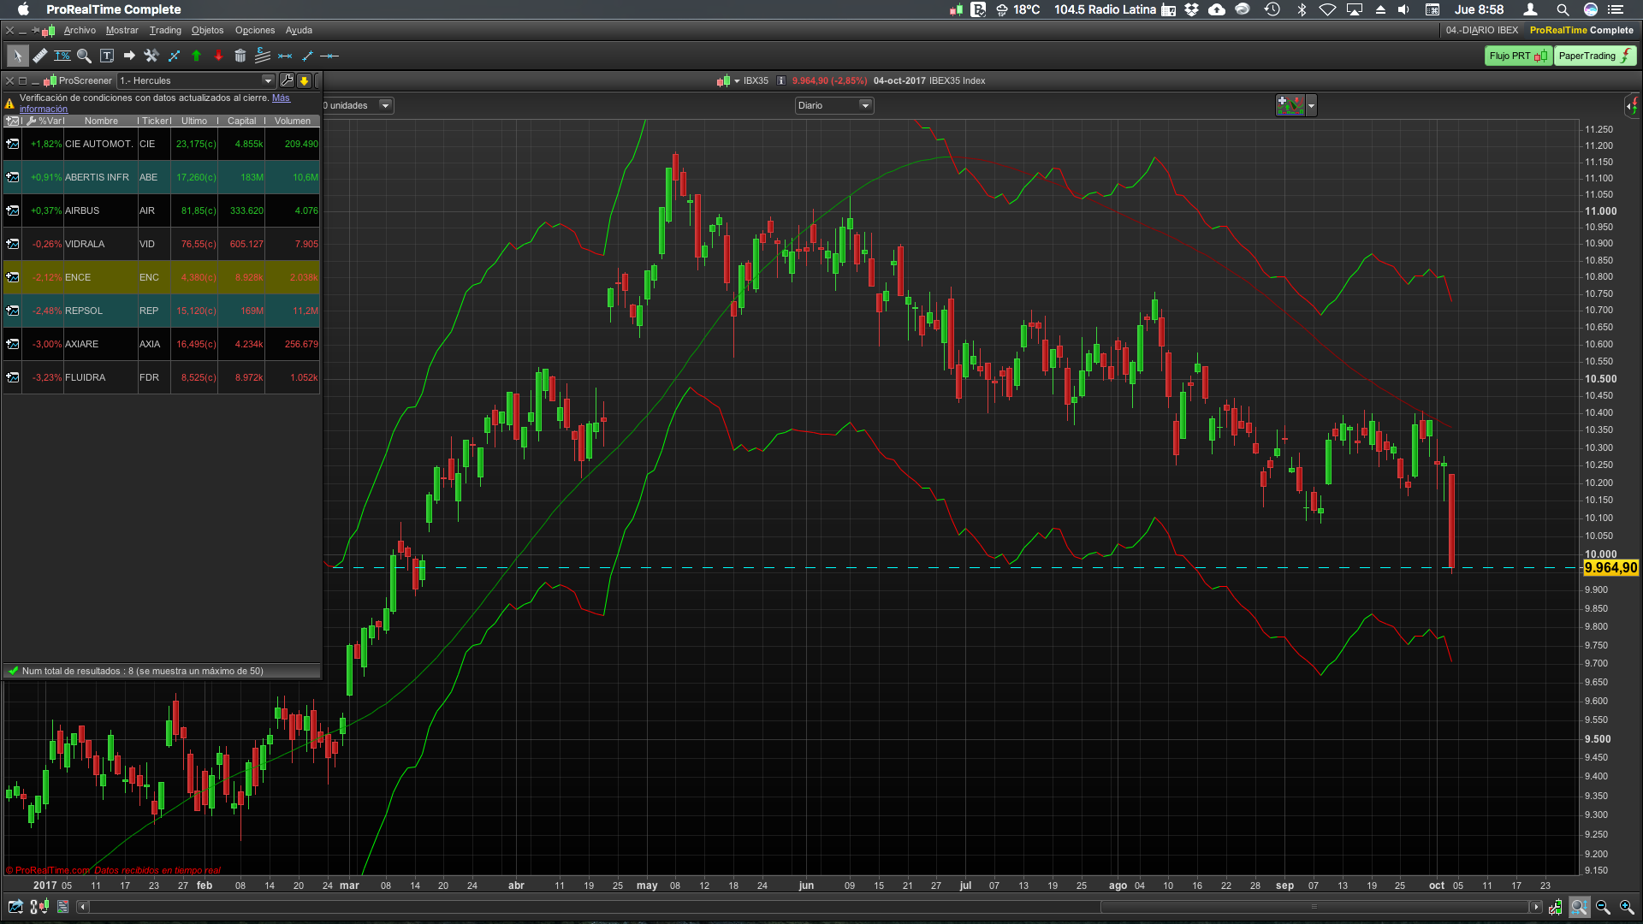Select the magnifying glass zoom tool
Image resolution: width=1643 pixels, height=924 pixels.
[84, 56]
